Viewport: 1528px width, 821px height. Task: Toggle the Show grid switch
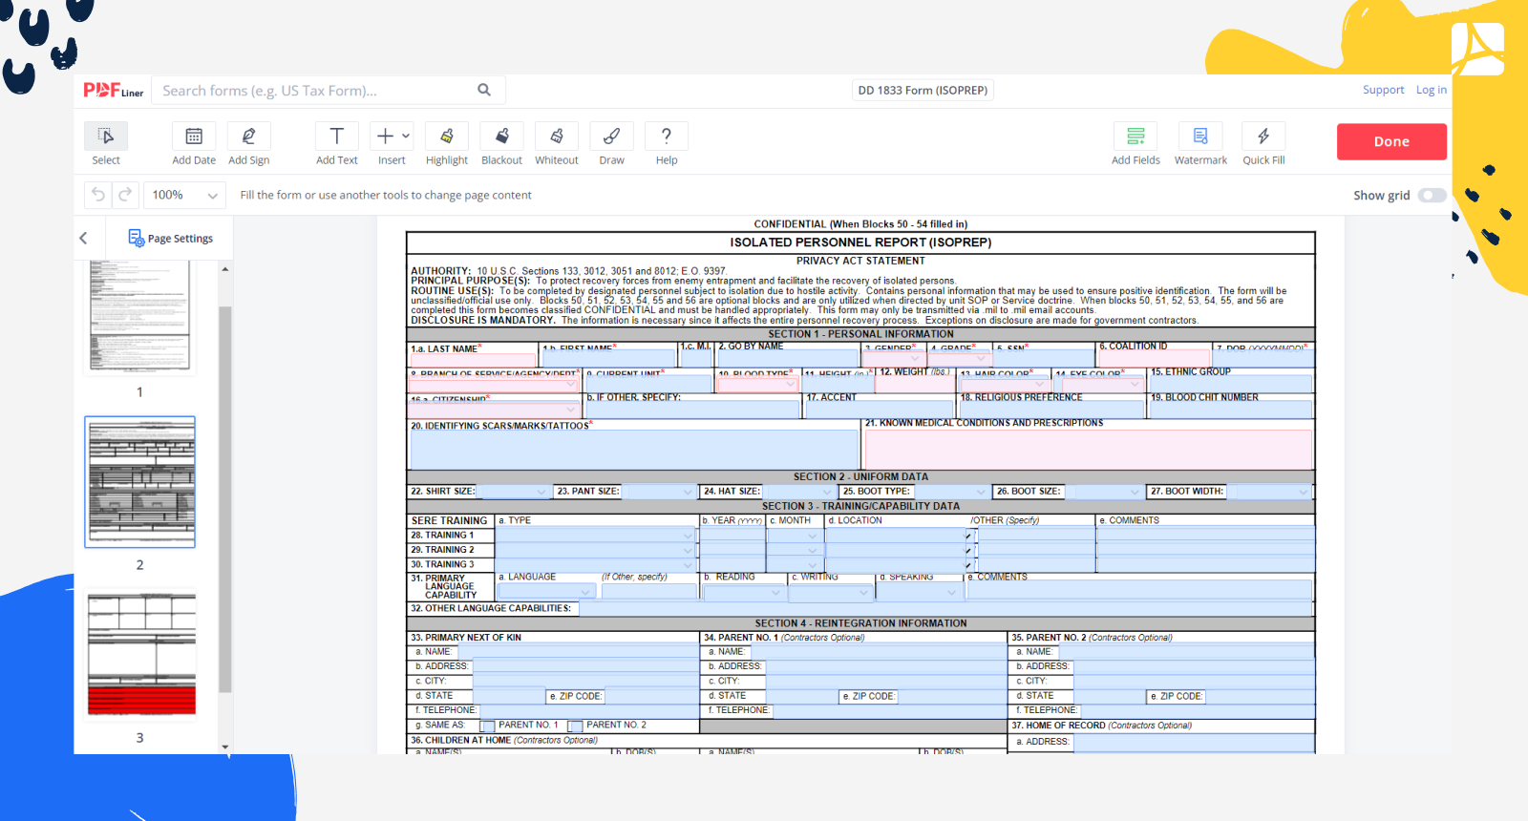pyautogui.click(x=1432, y=196)
